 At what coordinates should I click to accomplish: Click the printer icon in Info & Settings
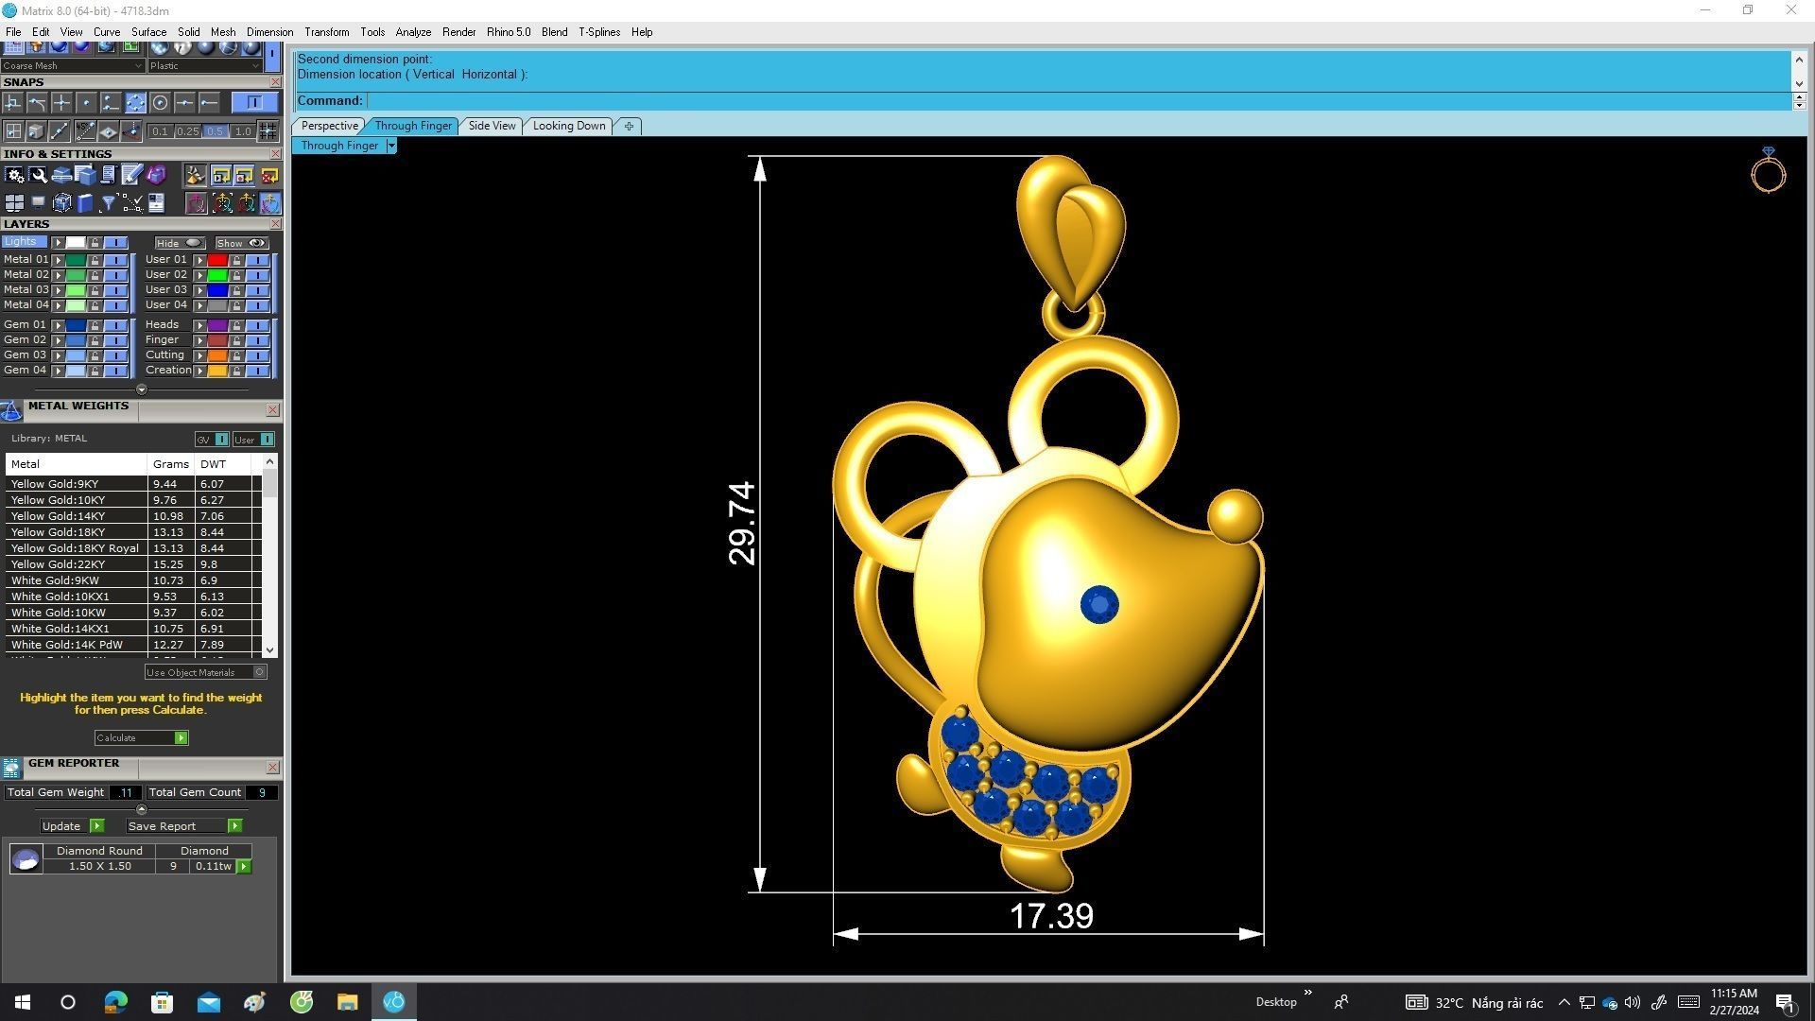[x=61, y=175]
